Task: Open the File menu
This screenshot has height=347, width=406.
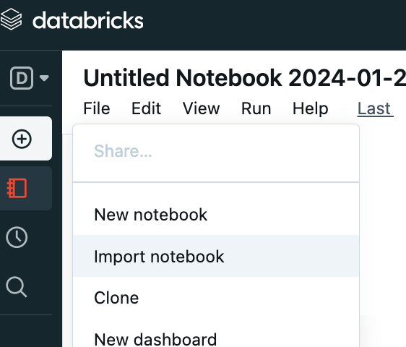Action: 97,108
